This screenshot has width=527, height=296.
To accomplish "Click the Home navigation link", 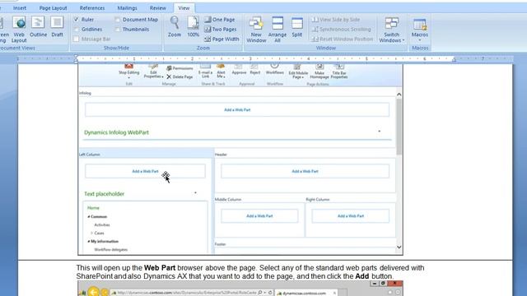I will pyautogui.click(x=93, y=208).
